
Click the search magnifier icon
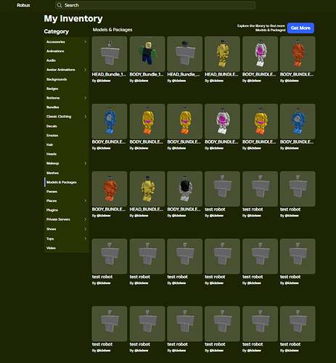(x=60, y=5)
